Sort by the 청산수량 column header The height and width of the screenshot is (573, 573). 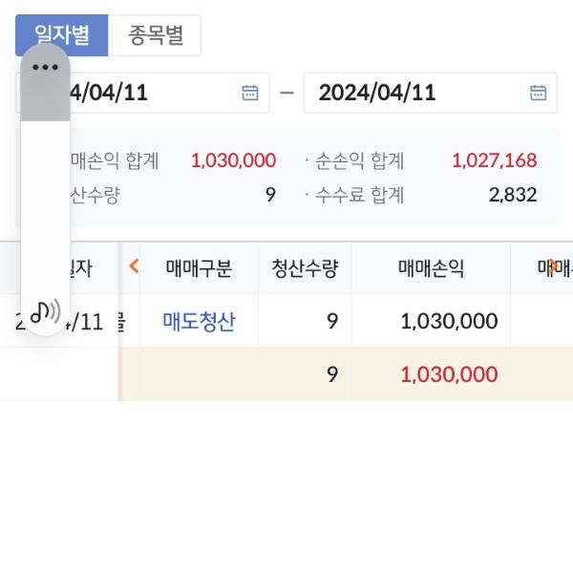coord(305,268)
